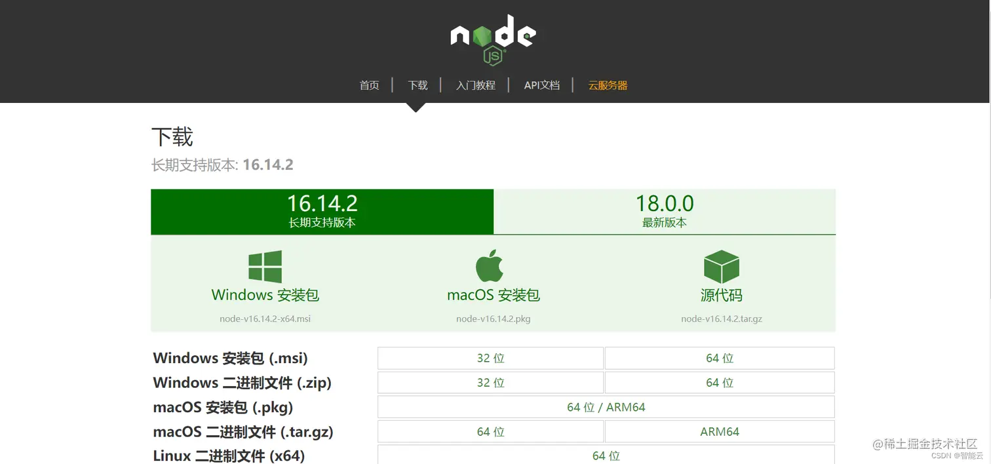Viewport: 991px width, 464px height.
Task: Download Windows .msi 64 位 installer
Action: [720, 358]
